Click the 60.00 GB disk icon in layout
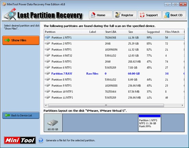This screenshot has height=148, width=189. point(53,123)
